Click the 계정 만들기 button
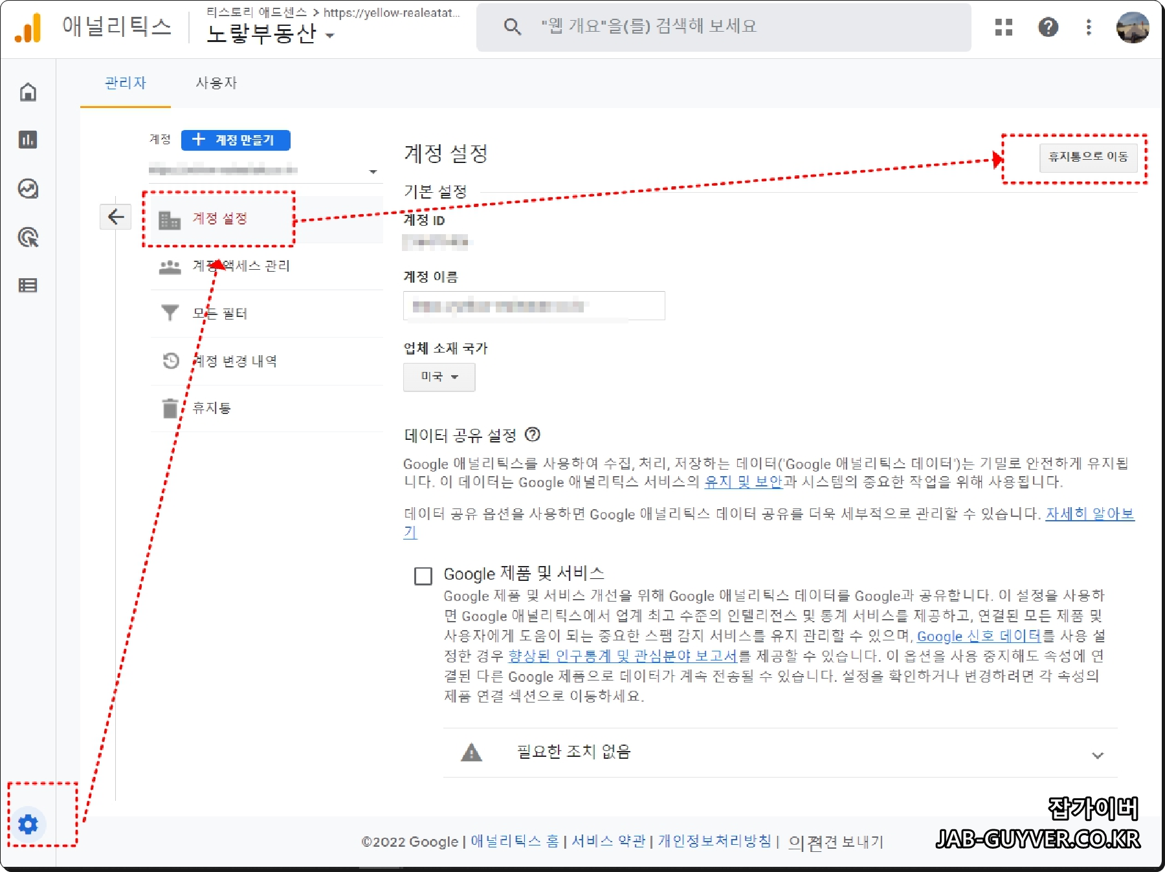The width and height of the screenshot is (1165, 872). (236, 140)
